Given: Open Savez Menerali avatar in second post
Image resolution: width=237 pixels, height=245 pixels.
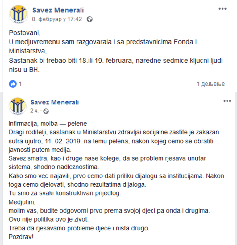Looking at the screenshot, I should 18,106.
